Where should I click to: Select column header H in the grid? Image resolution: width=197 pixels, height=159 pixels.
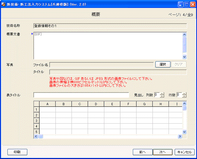(161, 104)
